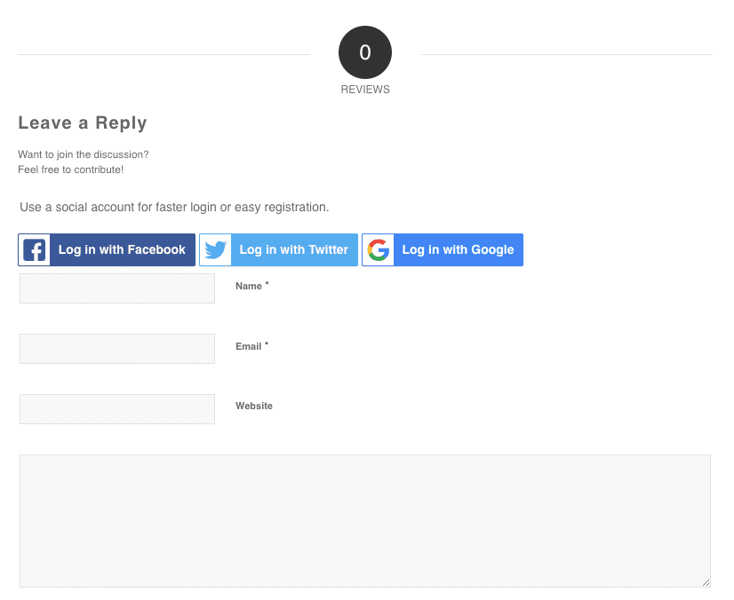Focus the Name input field
Screen dimensions: 734x600
(x=117, y=288)
